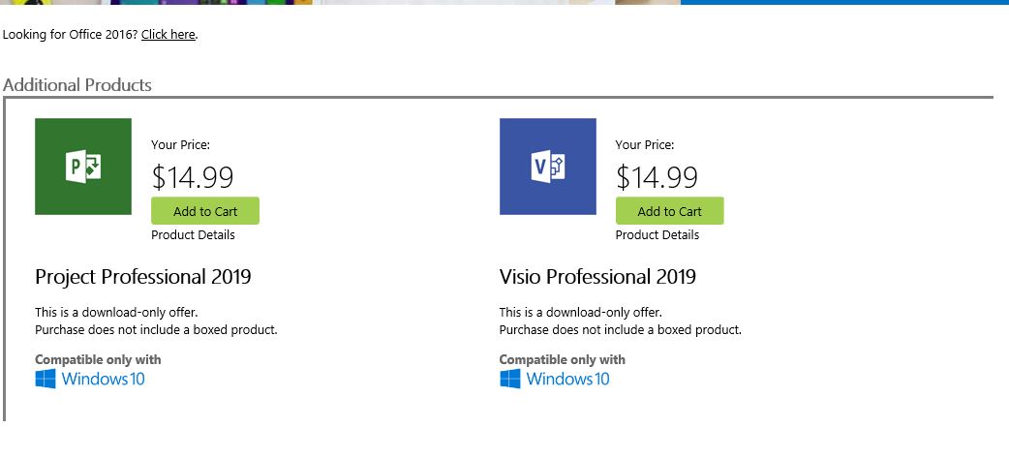Select the Project Professional 2019 title

[x=143, y=277]
